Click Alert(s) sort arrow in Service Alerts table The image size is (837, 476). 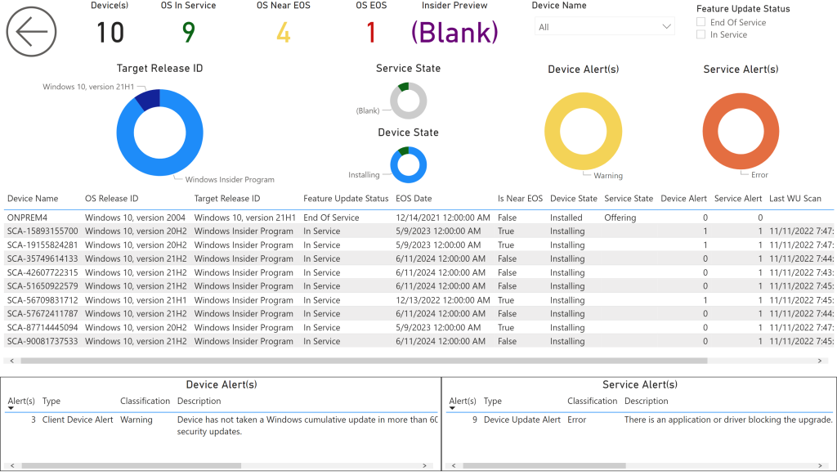click(452, 408)
